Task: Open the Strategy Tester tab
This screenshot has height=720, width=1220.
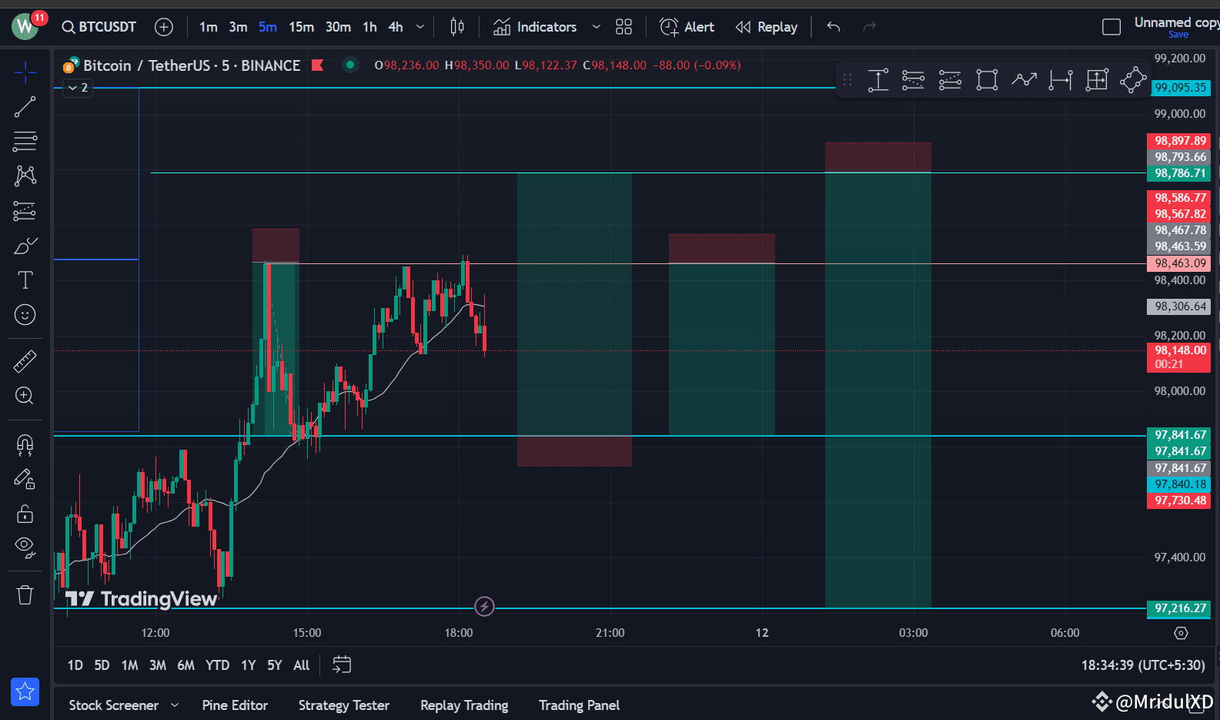Action: tap(344, 705)
